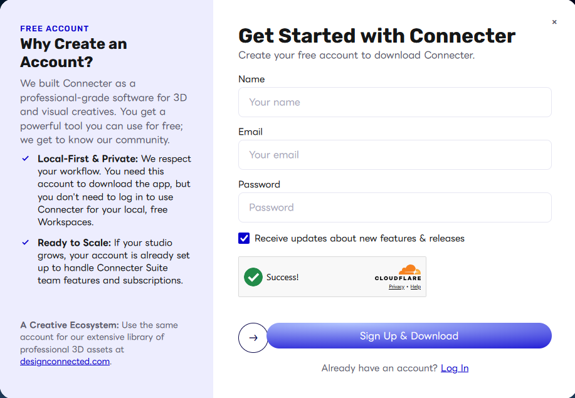Click the green Success checkmark icon
Viewport: 575px width, 398px height.
253,276
